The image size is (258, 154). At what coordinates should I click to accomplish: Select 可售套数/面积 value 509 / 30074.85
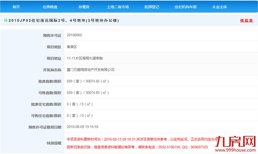pos(88,93)
